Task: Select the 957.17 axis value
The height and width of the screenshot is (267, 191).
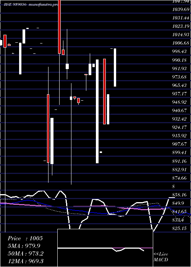Action: (180, 94)
